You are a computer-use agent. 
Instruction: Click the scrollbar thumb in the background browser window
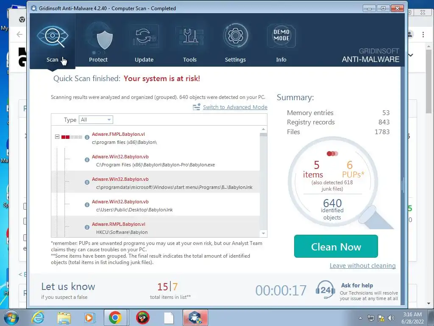429,81
